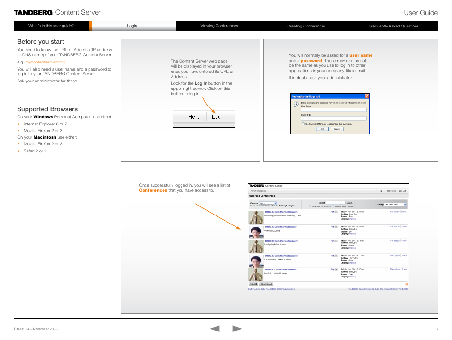Open Play options for Session #5
The width and height of the screenshot is (452, 340).
point(395,212)
